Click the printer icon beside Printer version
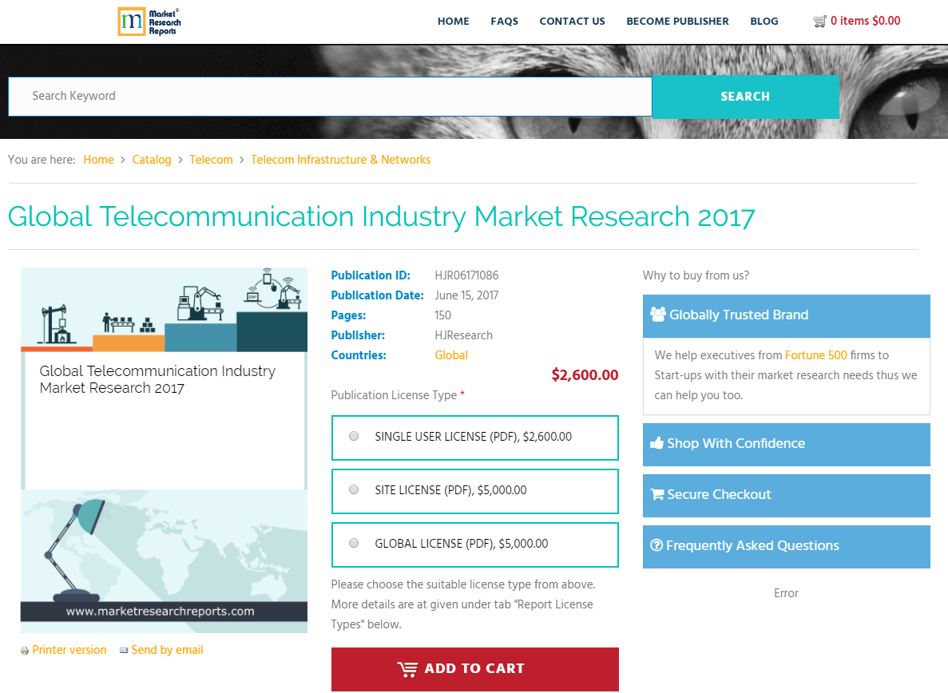Screen dimensions: 948x693 click(x=25, y=651)
